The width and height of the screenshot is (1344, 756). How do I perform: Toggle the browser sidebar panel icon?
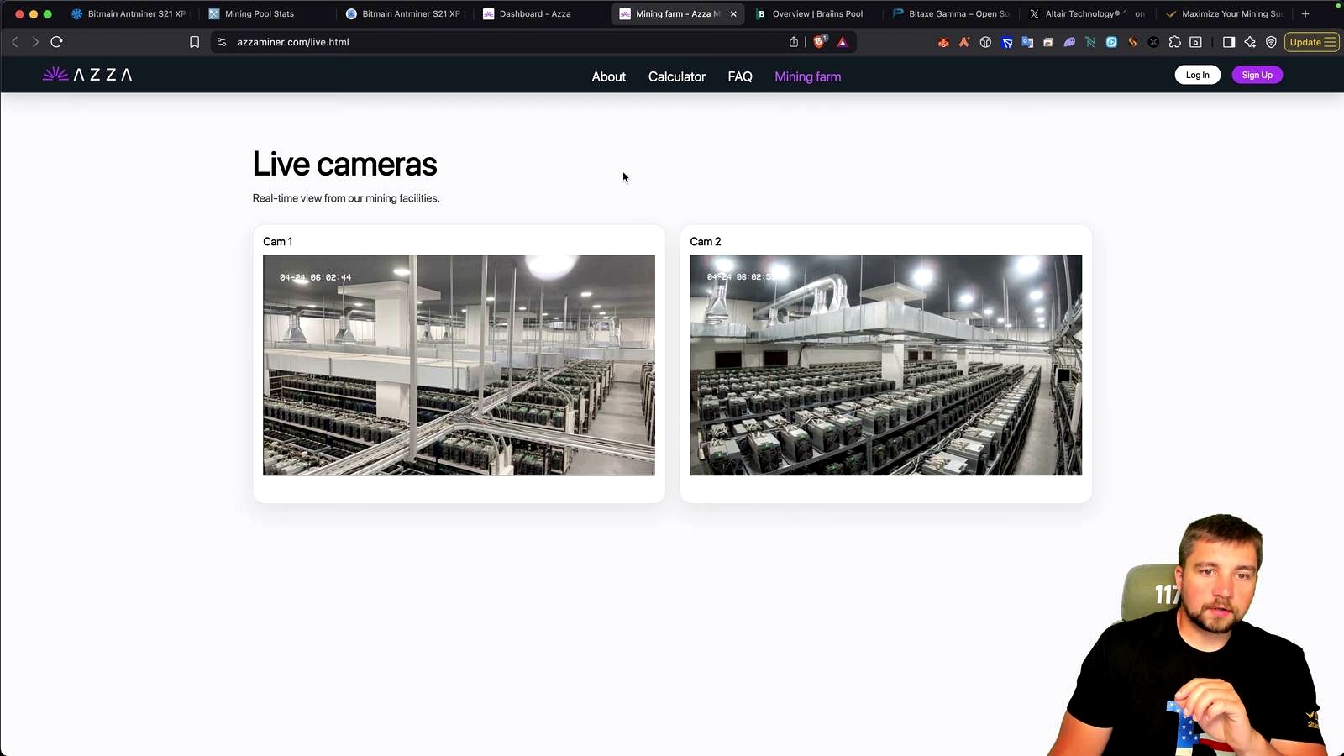1229,42
